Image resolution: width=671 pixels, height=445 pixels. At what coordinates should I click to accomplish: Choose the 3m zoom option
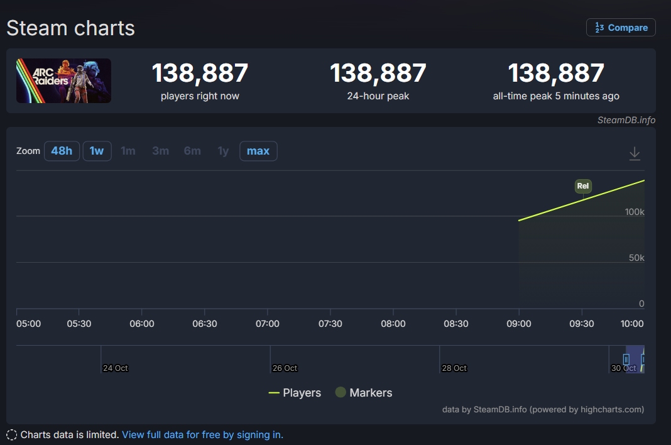point(160,151)
